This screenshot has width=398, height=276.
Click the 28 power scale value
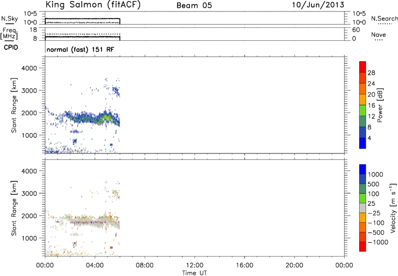371,73
